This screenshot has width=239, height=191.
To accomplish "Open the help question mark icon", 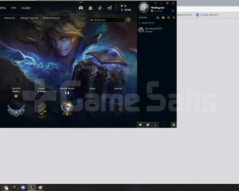I will pyautogui.click(x=156, y=3).
